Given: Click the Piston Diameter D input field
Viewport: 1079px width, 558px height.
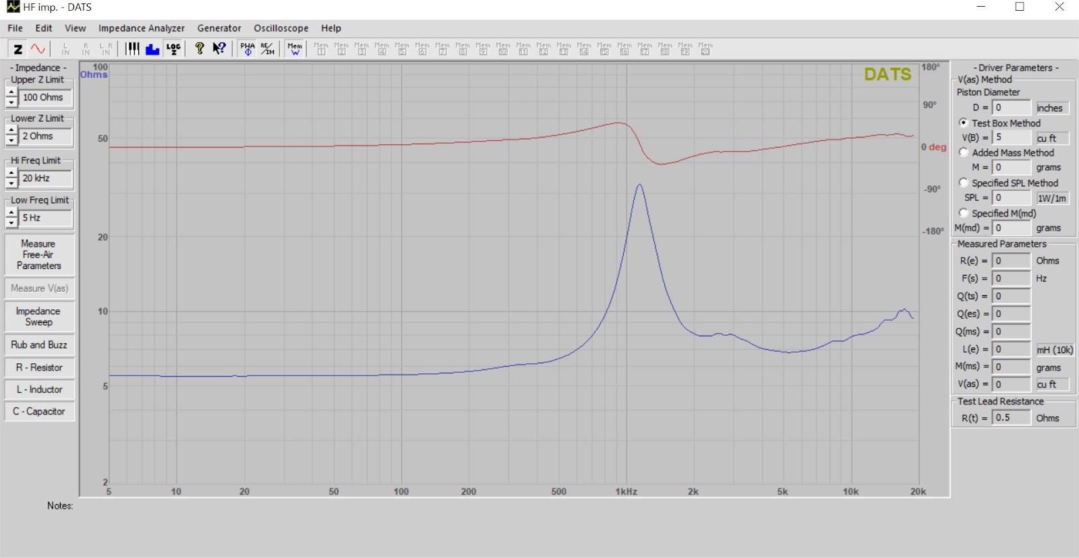Looking at the screenshot, I should click(1012, 108).
